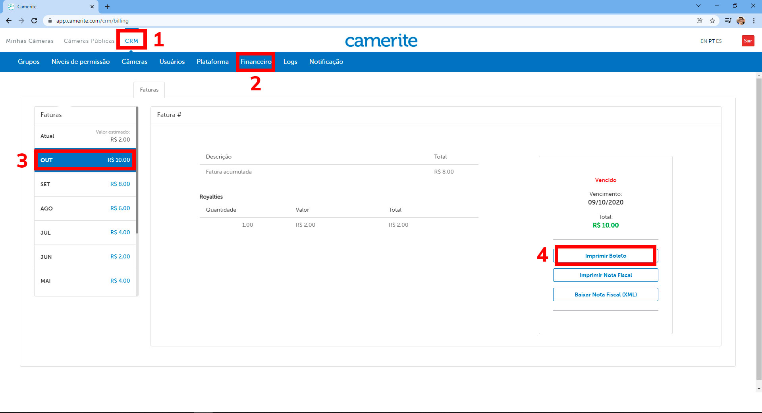Open the Chrome three-dot menu
The width and height of the screenshot is (762, 413).
754,21
